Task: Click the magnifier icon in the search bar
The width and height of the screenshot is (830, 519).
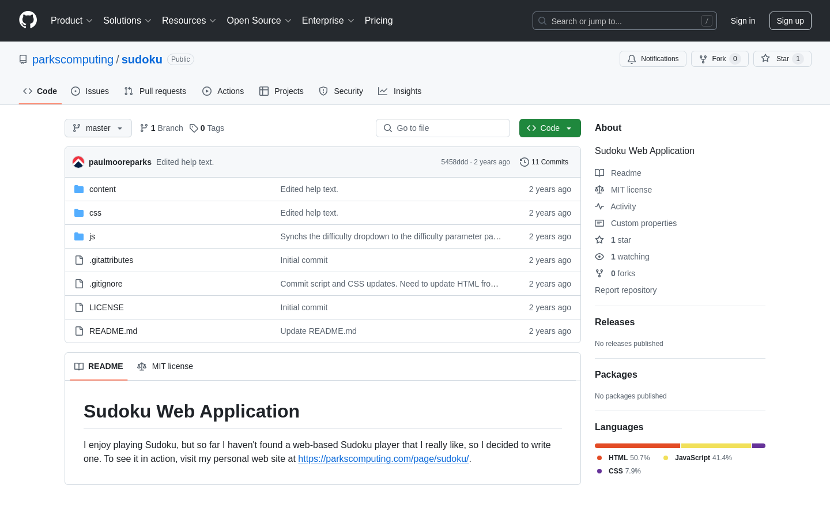Action: (542, 21)
